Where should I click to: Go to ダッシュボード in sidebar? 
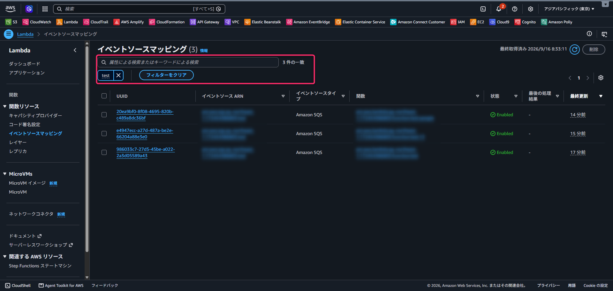click(x=25, y=64)
